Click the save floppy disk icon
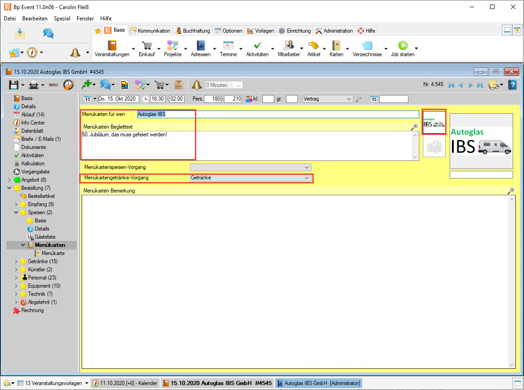 [x=14, y=85]
